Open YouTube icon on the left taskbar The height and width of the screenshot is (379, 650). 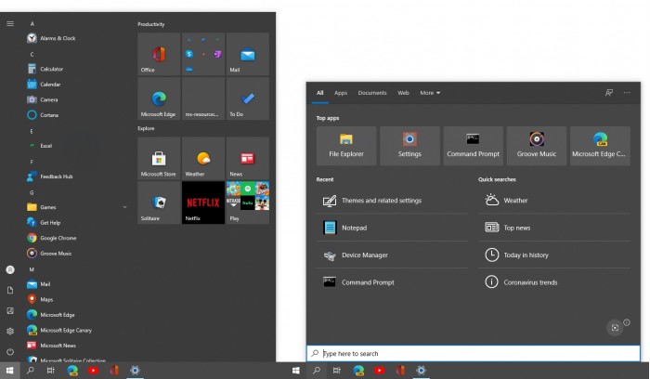tap(93, 371)
